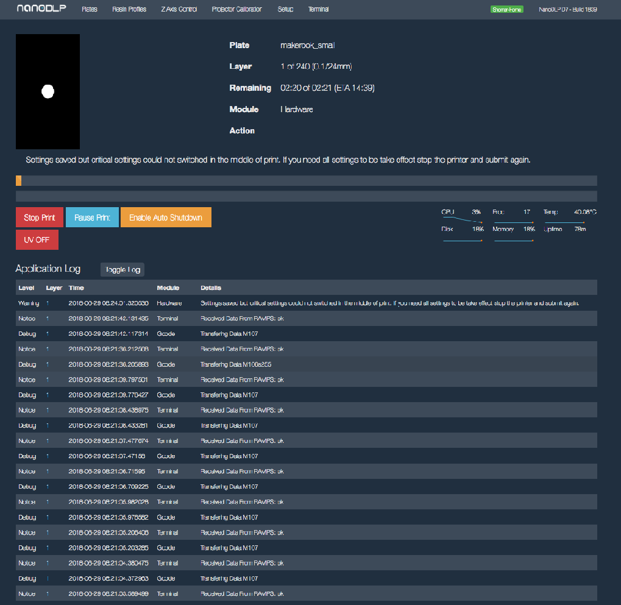This screenshot has width=621, height=605.
Task: Click the layer number in Warning log row
Action: pyautogui.click(x=47, y=303)
